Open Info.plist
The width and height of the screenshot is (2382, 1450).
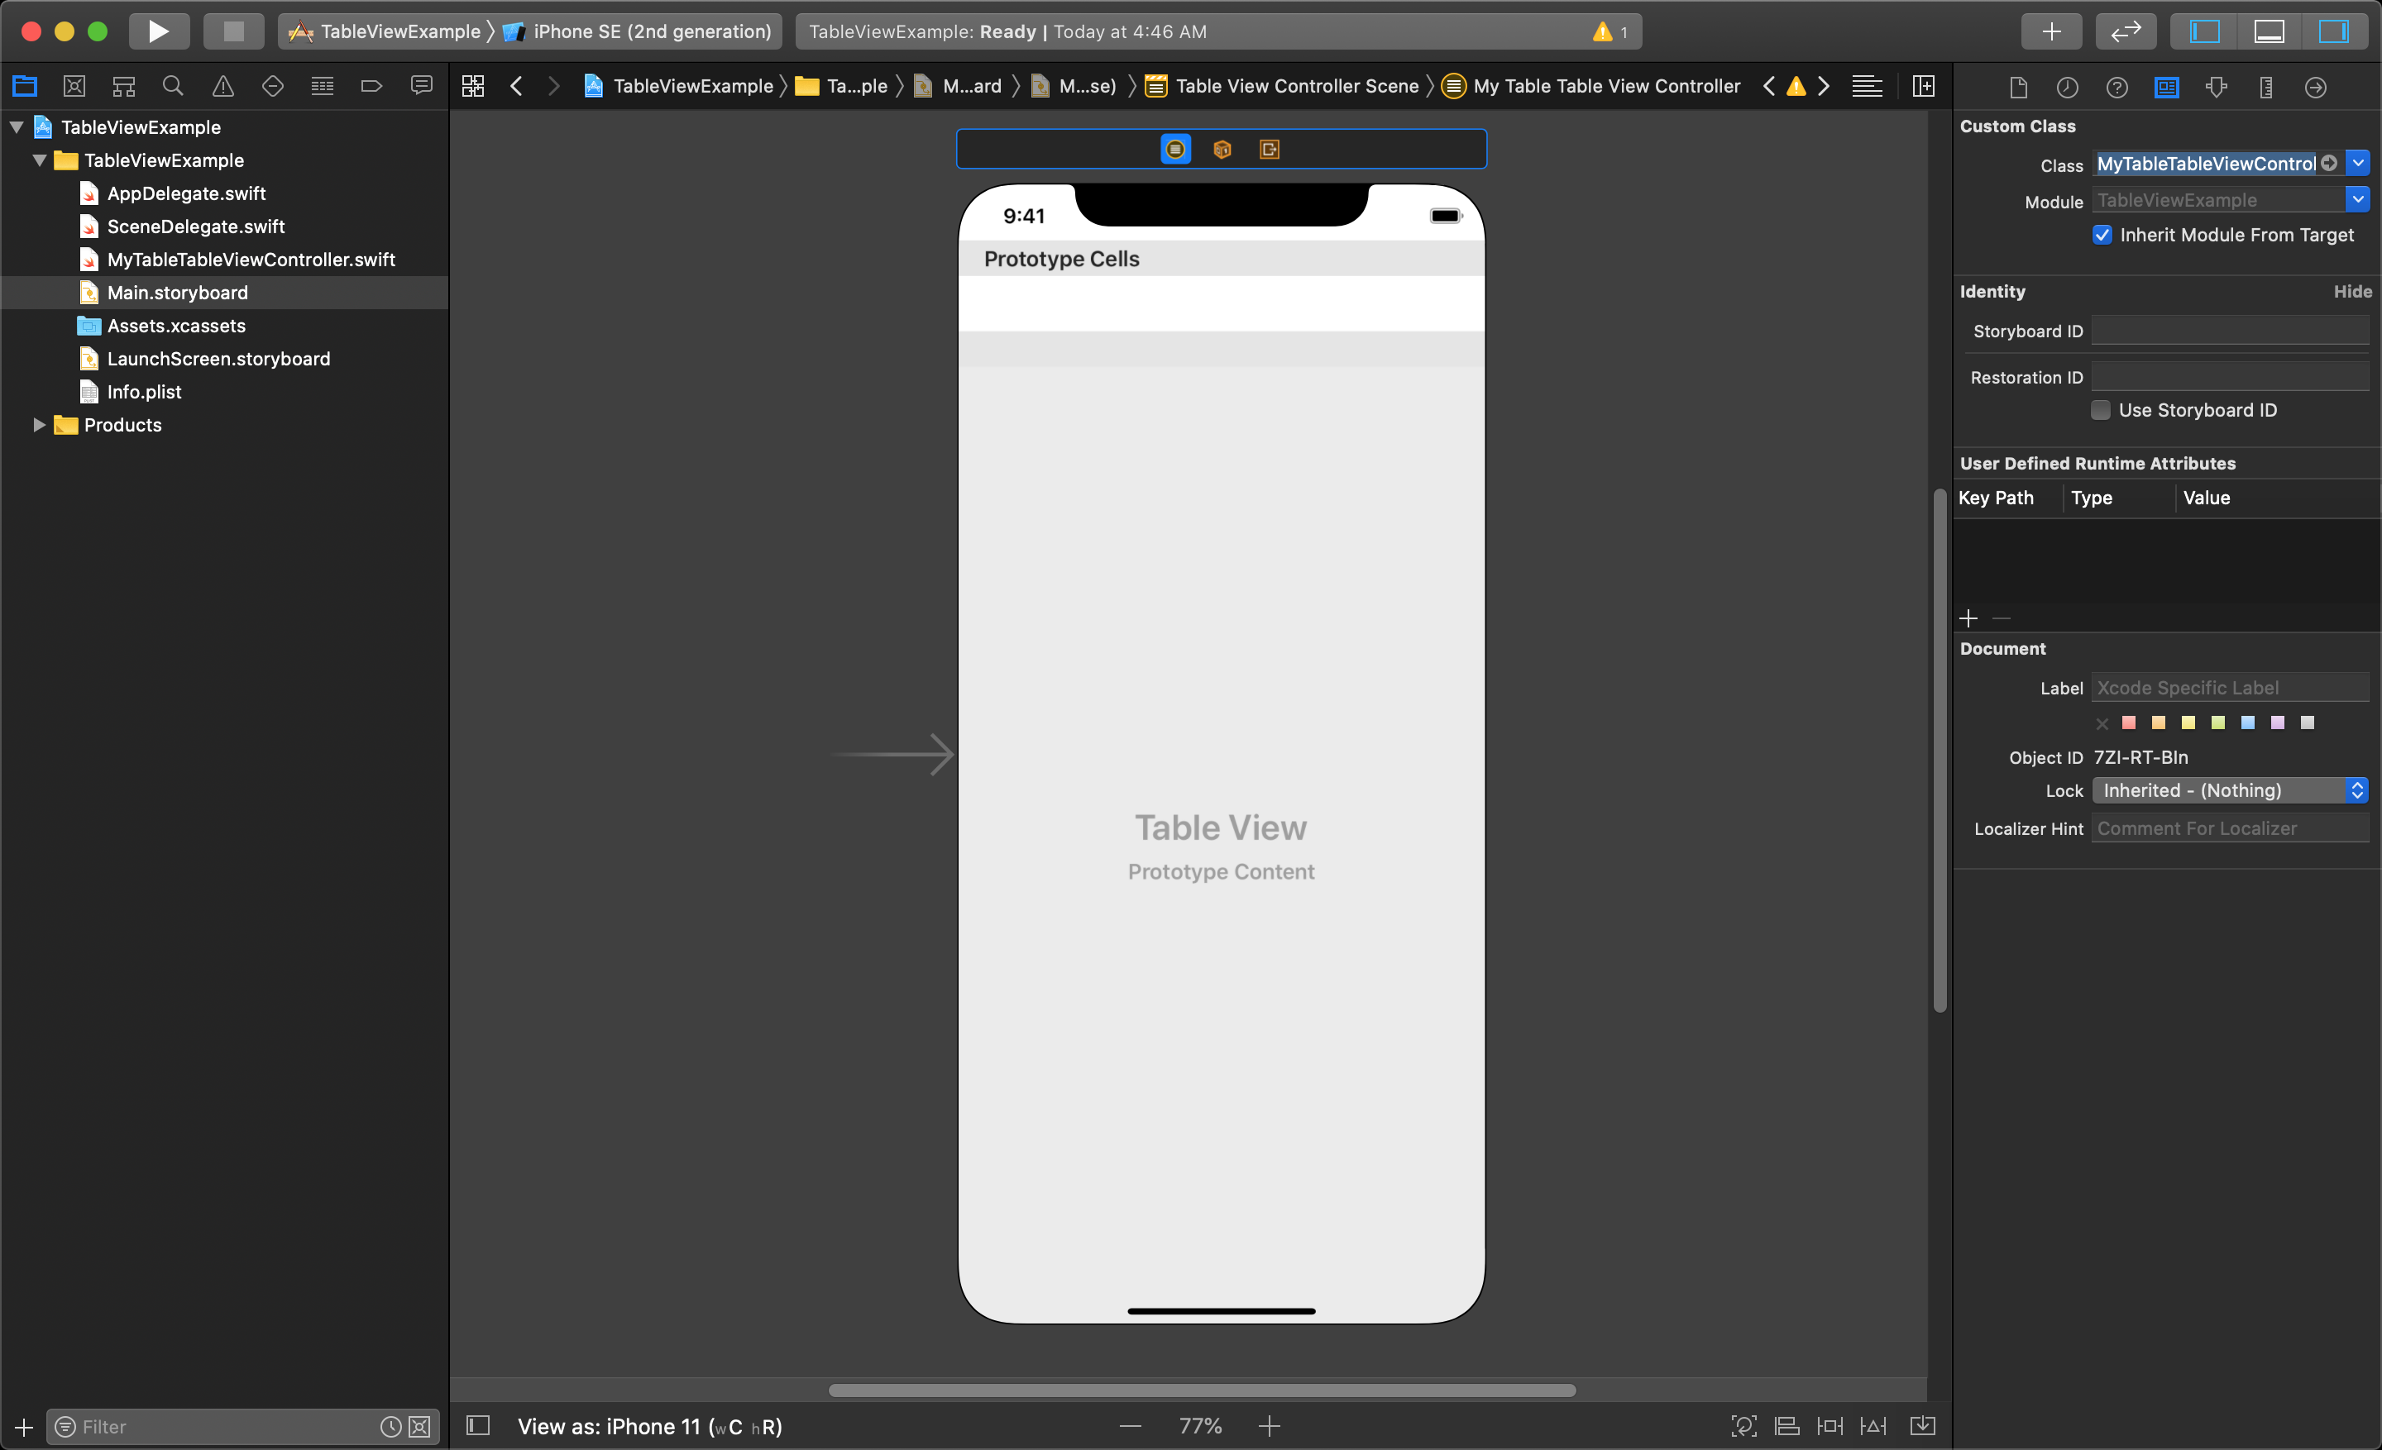point(144,391)
